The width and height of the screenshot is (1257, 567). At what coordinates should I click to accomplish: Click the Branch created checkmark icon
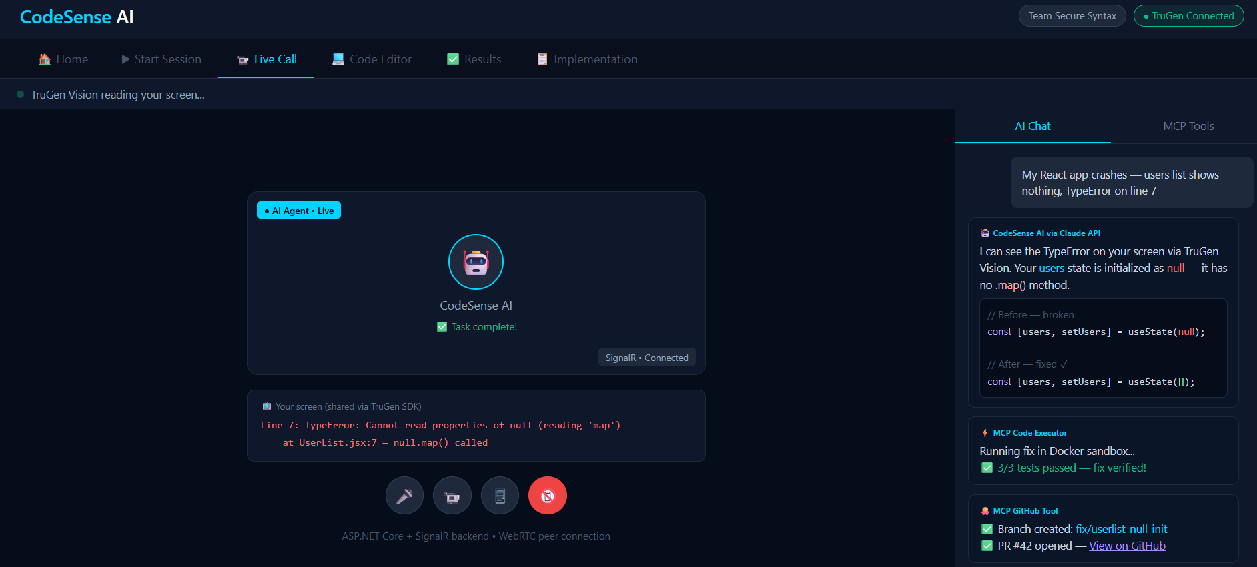[x=987, y=529]
